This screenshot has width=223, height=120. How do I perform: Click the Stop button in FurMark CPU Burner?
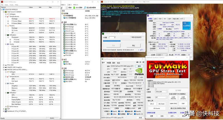[134, 46]
